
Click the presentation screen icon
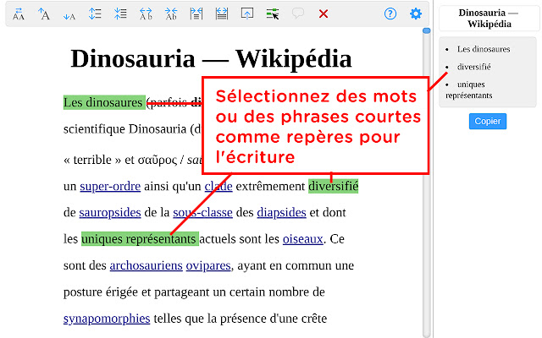click(x=247, y=14)
